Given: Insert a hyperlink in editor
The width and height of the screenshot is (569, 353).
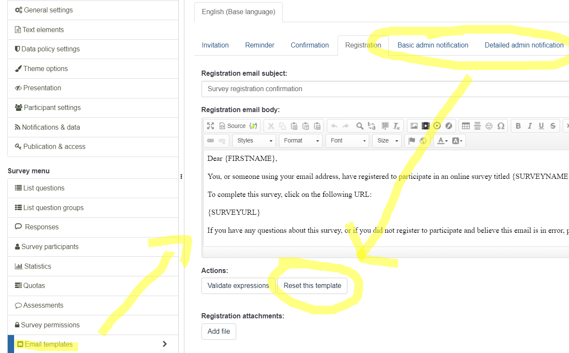Looking at the screenshot, I should click(210, 140).
